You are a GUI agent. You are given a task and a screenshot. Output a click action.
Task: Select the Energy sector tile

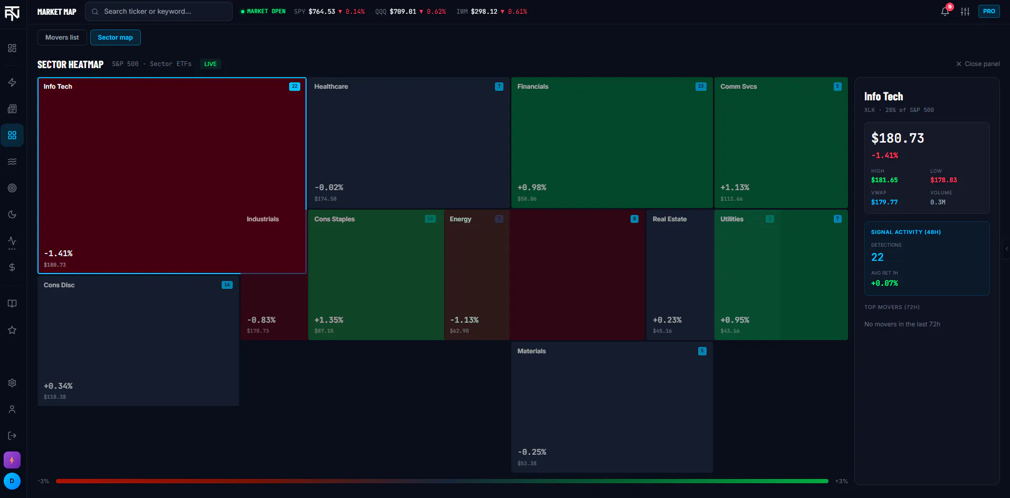point(476,275)
